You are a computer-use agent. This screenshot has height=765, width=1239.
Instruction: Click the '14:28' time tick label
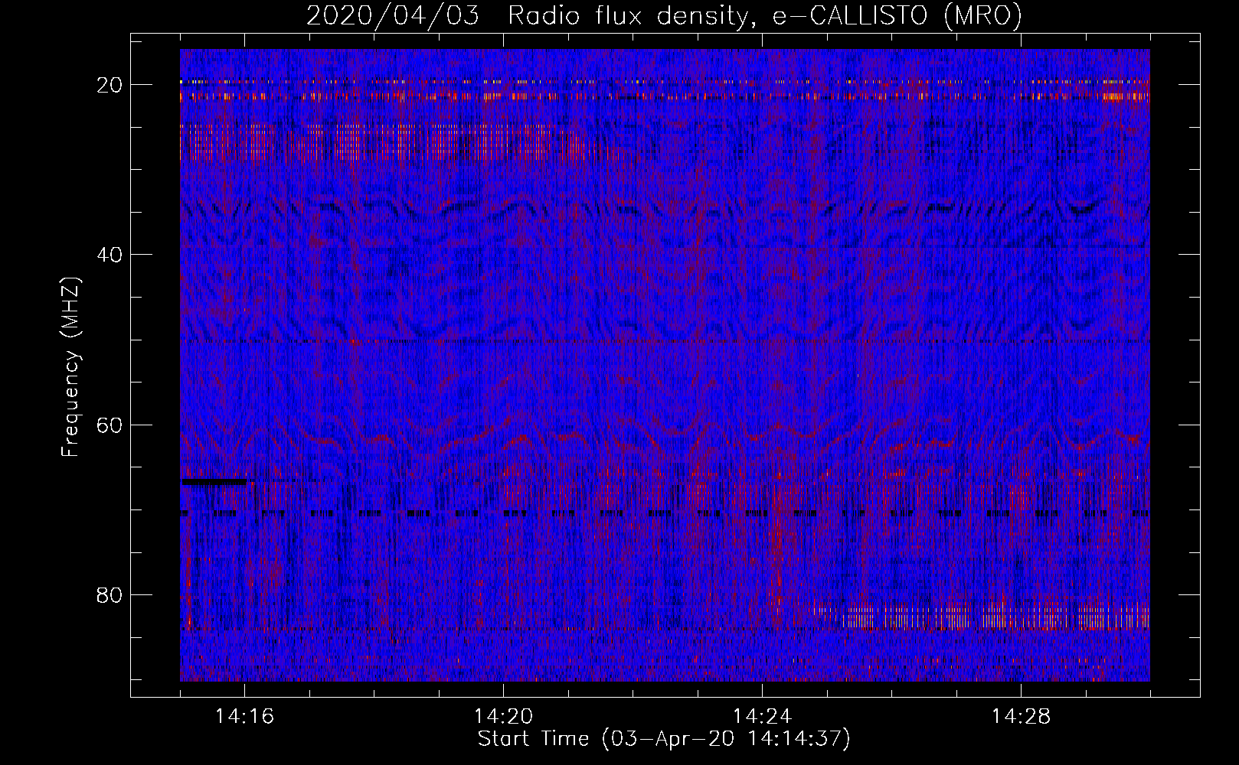pos(1021,716)
